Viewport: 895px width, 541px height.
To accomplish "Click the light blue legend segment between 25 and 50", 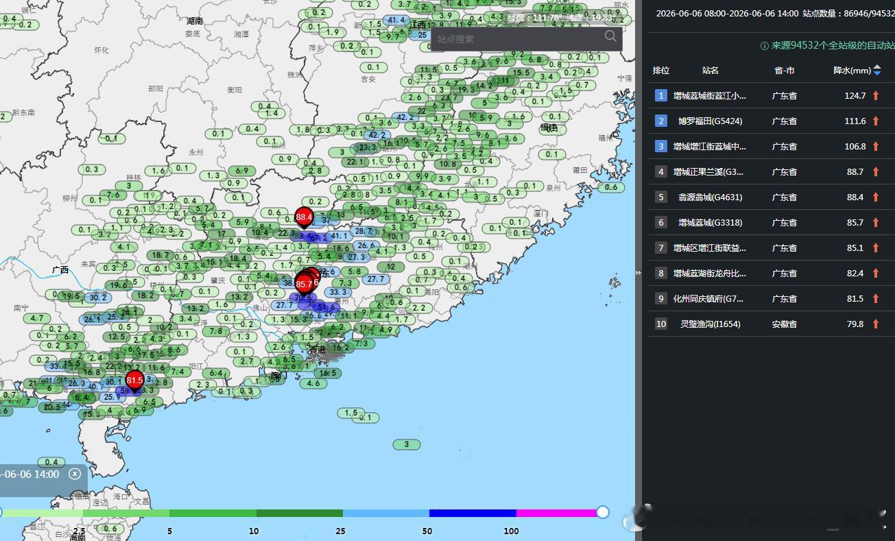I will tap(386, 513).
